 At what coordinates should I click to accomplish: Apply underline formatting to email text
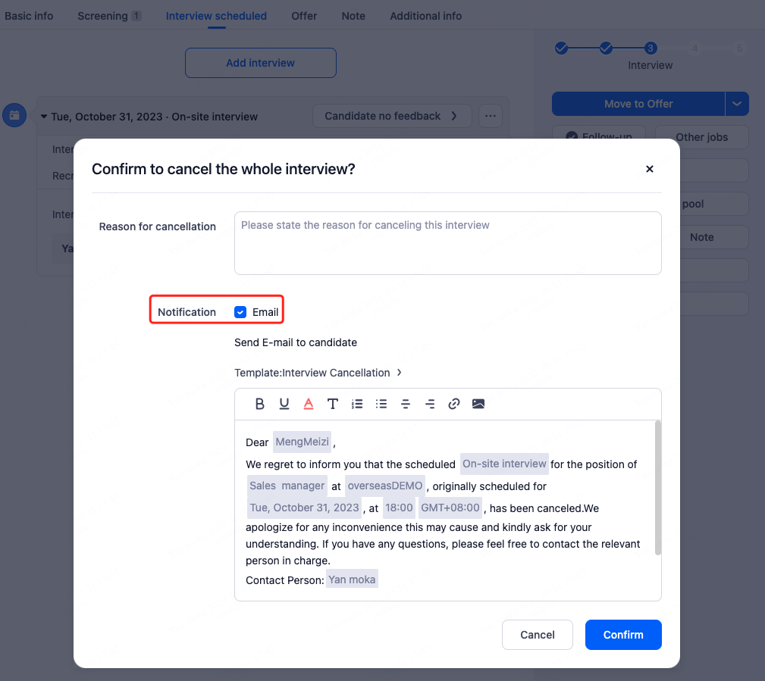[284, 405]
